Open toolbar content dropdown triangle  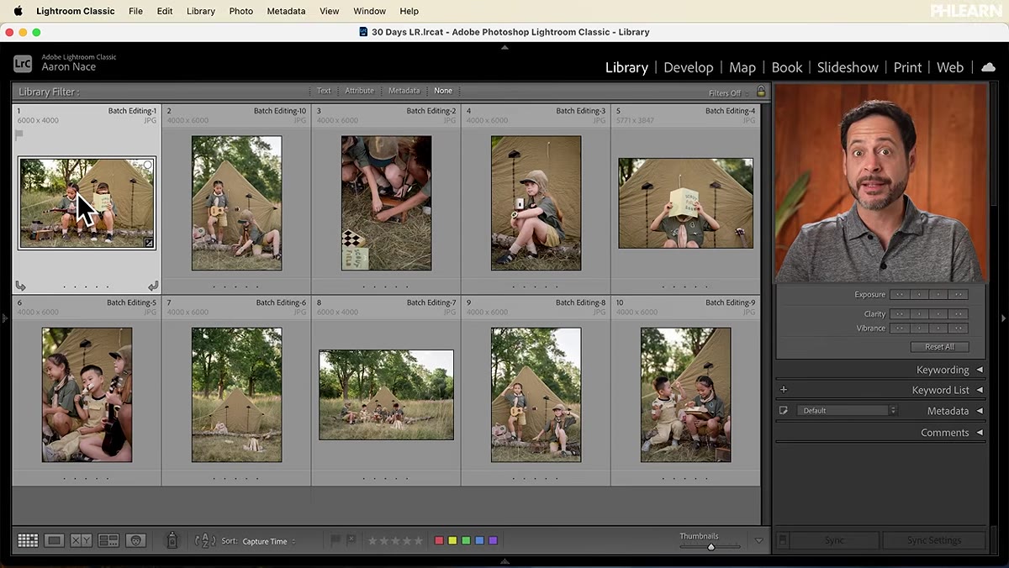click(759, 541)
